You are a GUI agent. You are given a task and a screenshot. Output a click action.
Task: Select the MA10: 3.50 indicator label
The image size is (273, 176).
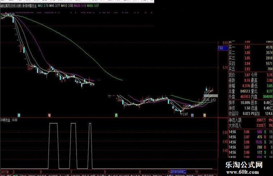[x=67, y=6]
